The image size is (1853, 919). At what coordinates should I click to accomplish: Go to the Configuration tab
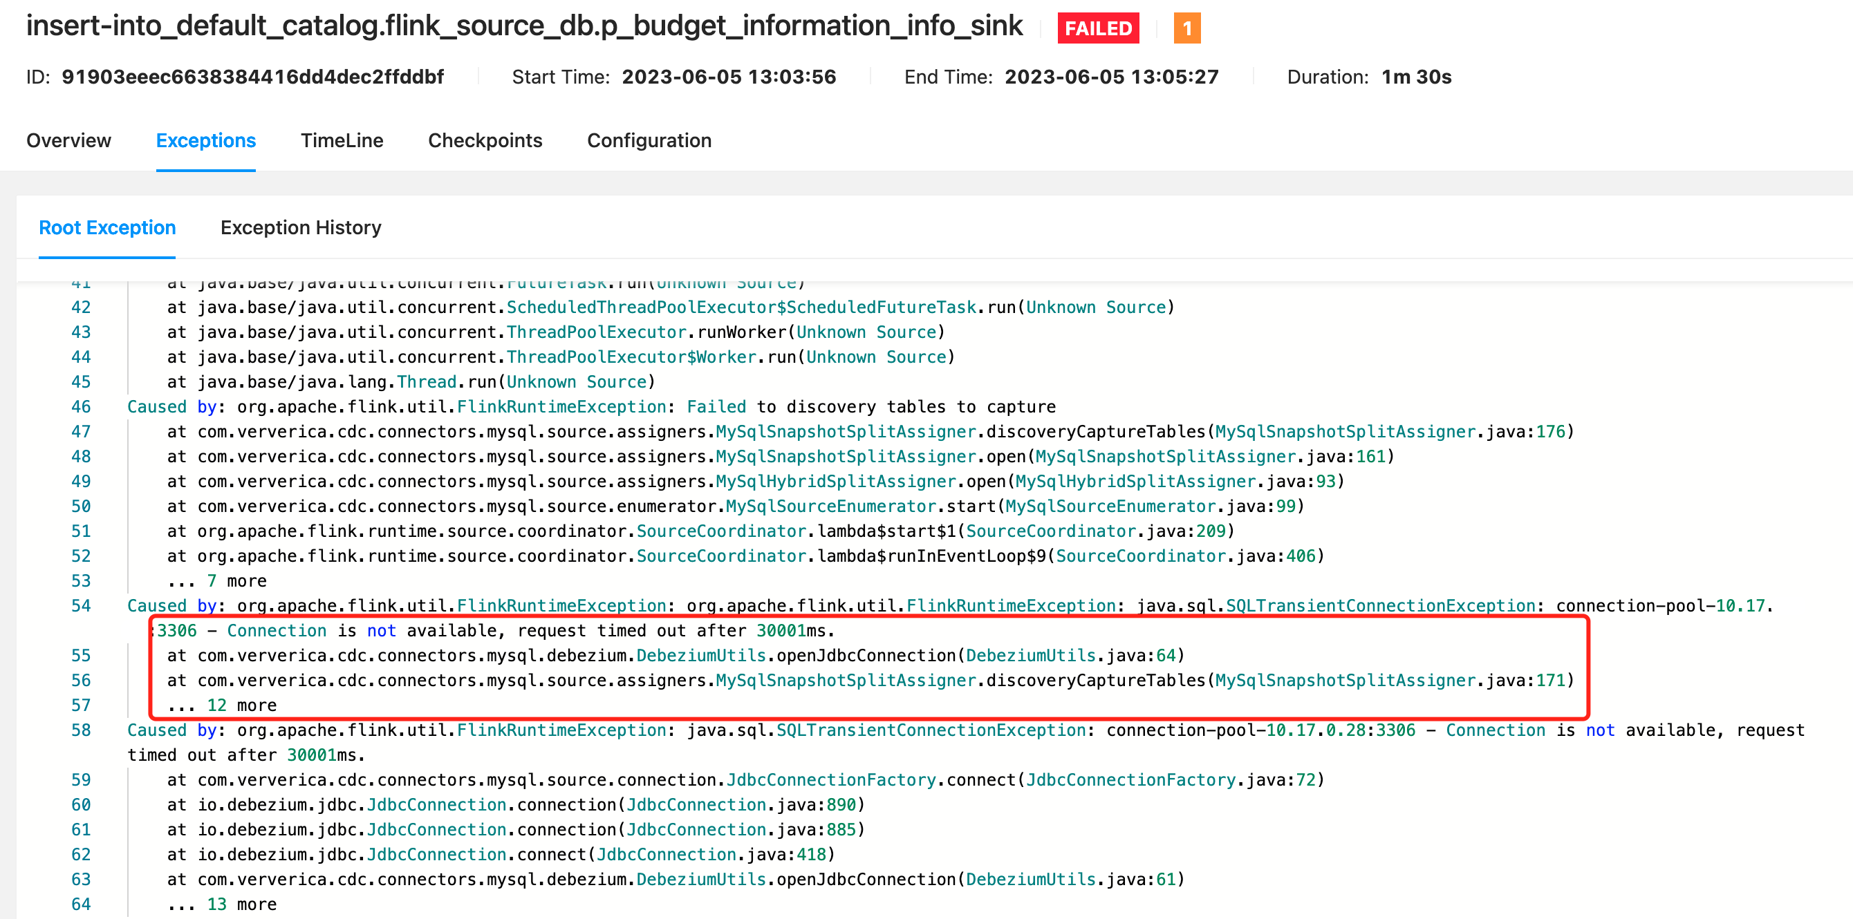pos(649,140)
